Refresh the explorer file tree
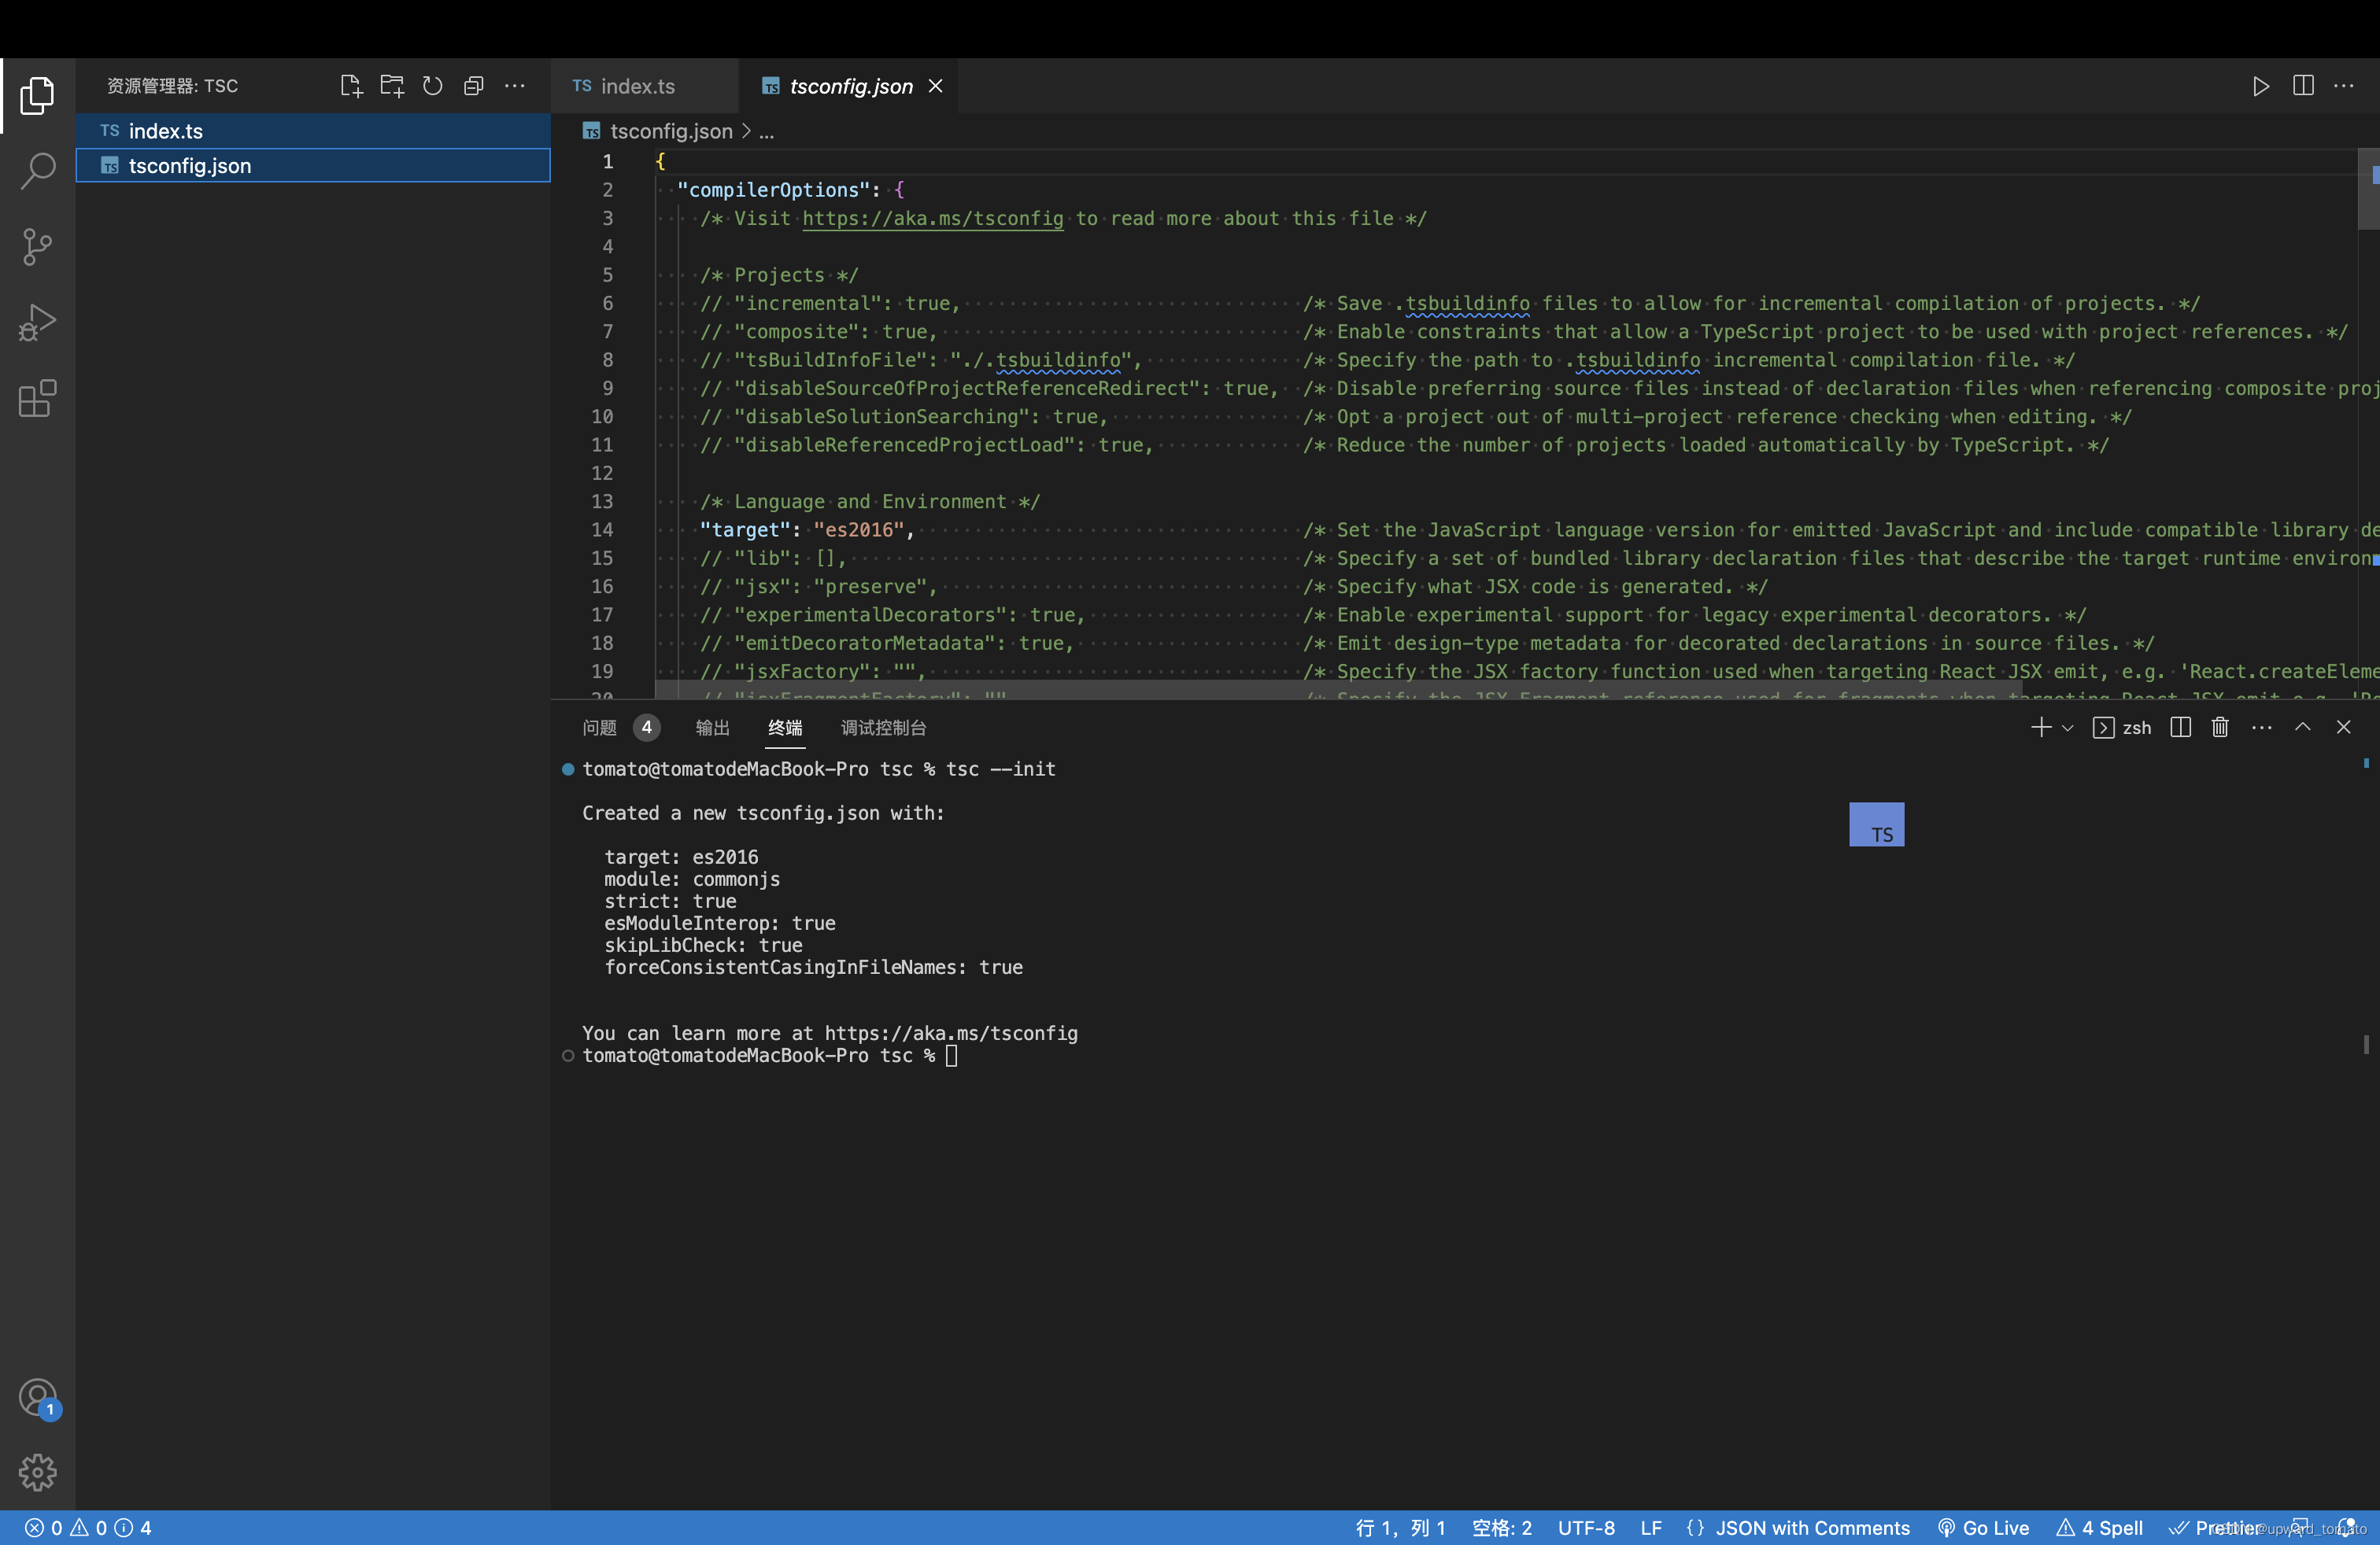The image size is (2380, 1545). (x=432, y=86)
